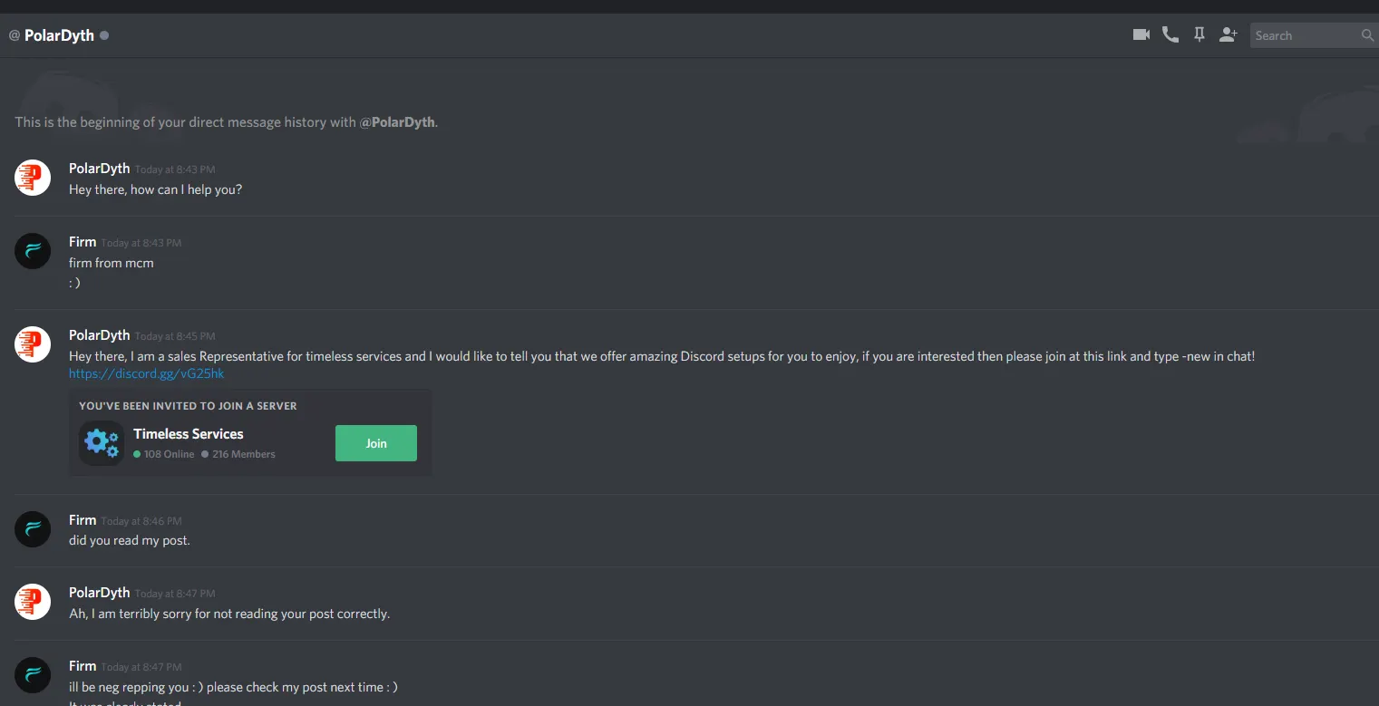Click the PolarDyth title in the header
The width and height of the screenshot is (1379, 706).
pyautogui.click(x=59, y=35)
